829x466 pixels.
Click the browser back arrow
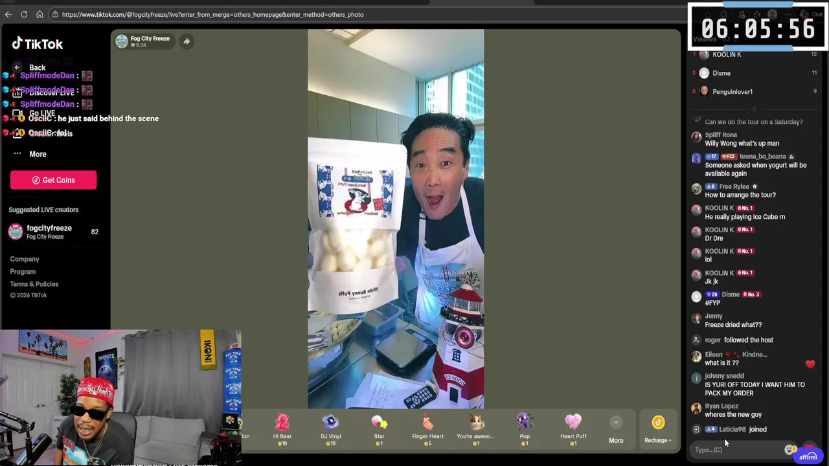[x=8, y=14]
